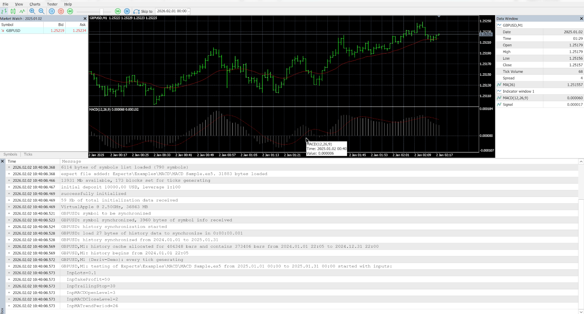Adjust the test speed slider handle

[x=101, y=11]
